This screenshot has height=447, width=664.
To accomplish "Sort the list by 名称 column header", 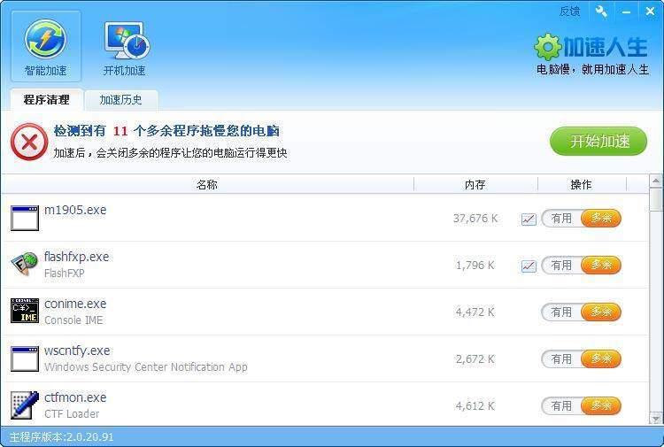I will [x=207, y=184].
